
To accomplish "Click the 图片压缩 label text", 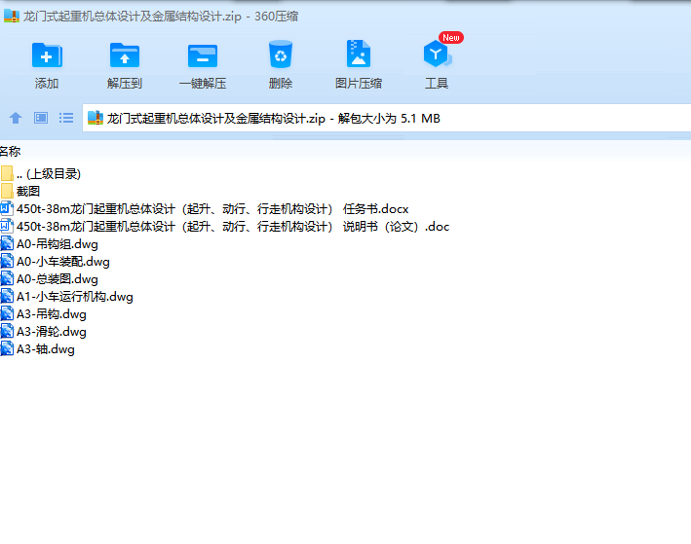I will 359,83.
